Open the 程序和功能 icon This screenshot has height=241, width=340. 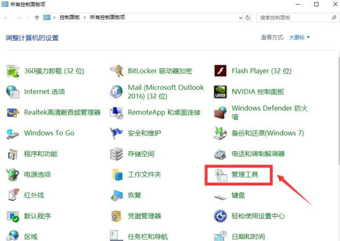[x=13, y=154]
